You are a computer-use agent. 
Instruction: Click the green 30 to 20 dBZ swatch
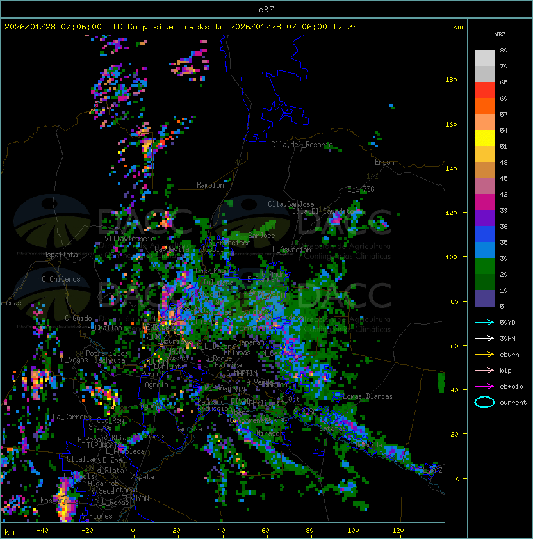[484, 266]
